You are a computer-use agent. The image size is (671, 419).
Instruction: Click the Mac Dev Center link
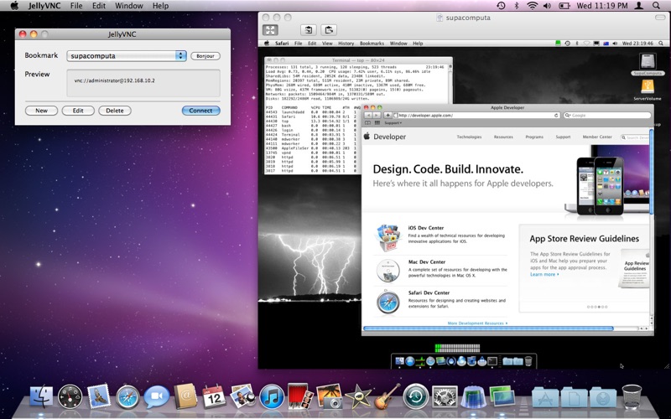click(427, 261)
